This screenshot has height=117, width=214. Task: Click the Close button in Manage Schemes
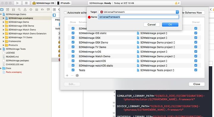[x=197, y=84]
